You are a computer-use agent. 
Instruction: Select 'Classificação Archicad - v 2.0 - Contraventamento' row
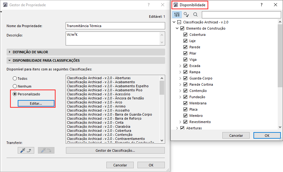(106, 139)
